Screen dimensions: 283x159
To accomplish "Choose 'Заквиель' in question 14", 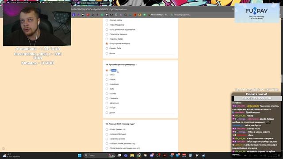I will (x=107, y=98).
